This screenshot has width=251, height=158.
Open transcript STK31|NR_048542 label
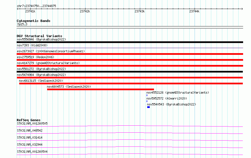pyautogui.click(x=30, y=130)
